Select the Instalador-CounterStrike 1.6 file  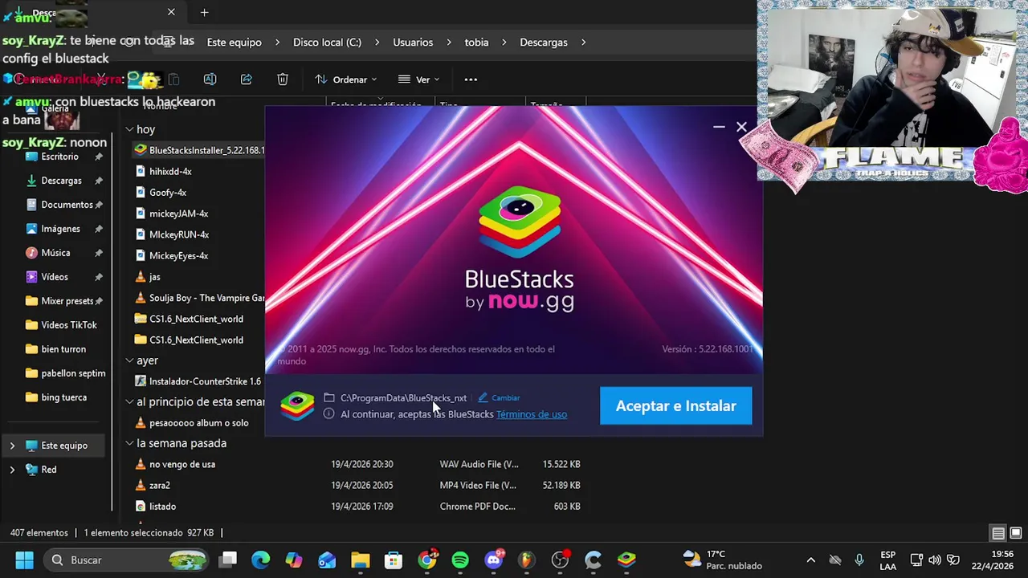tap(205, 381)
